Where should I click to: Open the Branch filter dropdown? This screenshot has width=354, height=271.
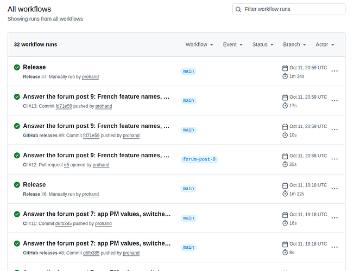click(x=294, y=44)
